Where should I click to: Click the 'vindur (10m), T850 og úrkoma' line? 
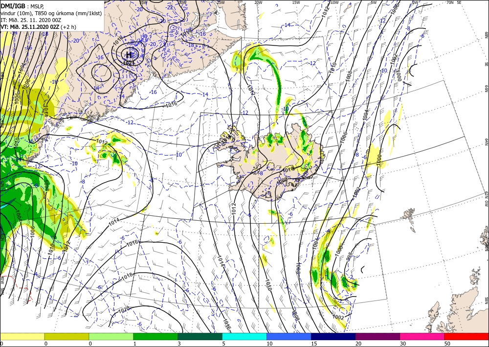[51, 13]
